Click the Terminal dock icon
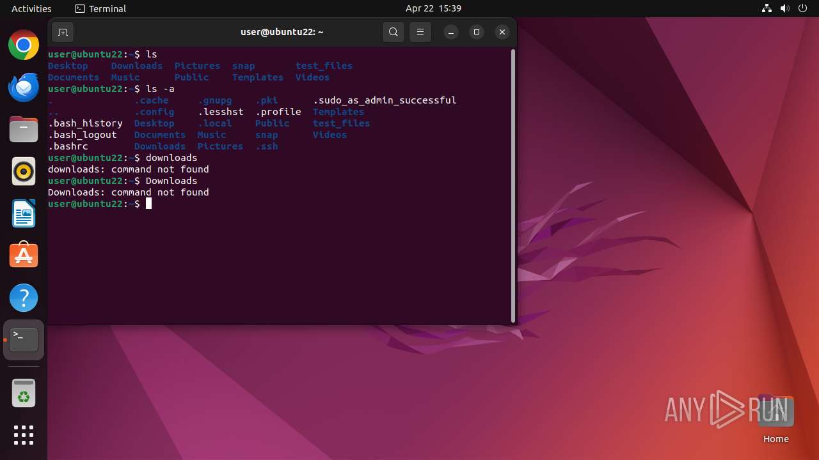This screenshot has width=819, height=460. coord(24,340)
